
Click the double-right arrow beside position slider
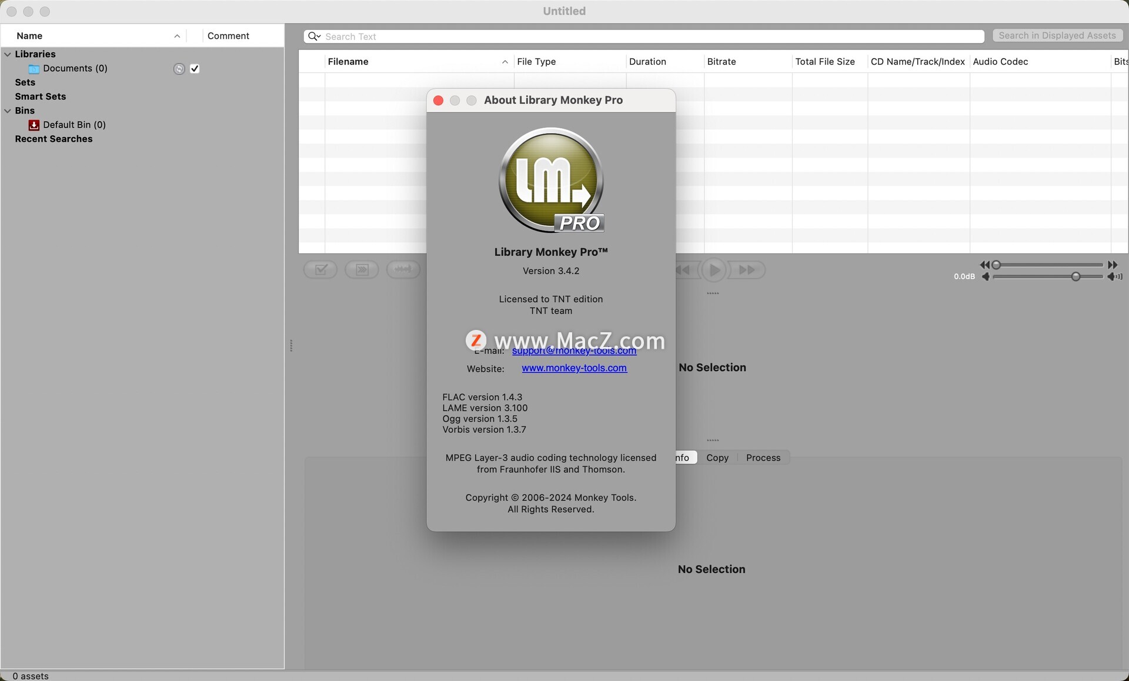pyautogui.click(x=1113, y=265)
